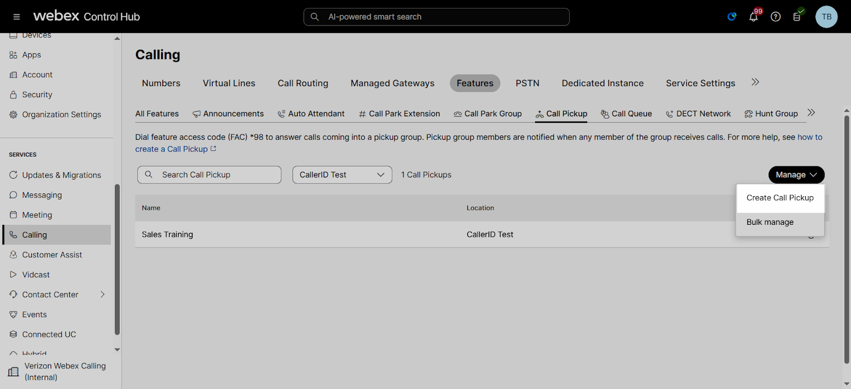
Task: Show more Calling tabs with double chevron
Action: 755,82
